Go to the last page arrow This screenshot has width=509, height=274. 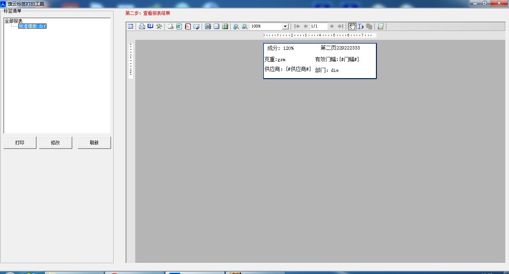[x=340, y=26]
